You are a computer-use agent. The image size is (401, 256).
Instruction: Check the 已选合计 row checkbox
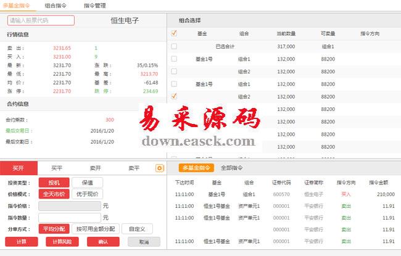[174, 46]
